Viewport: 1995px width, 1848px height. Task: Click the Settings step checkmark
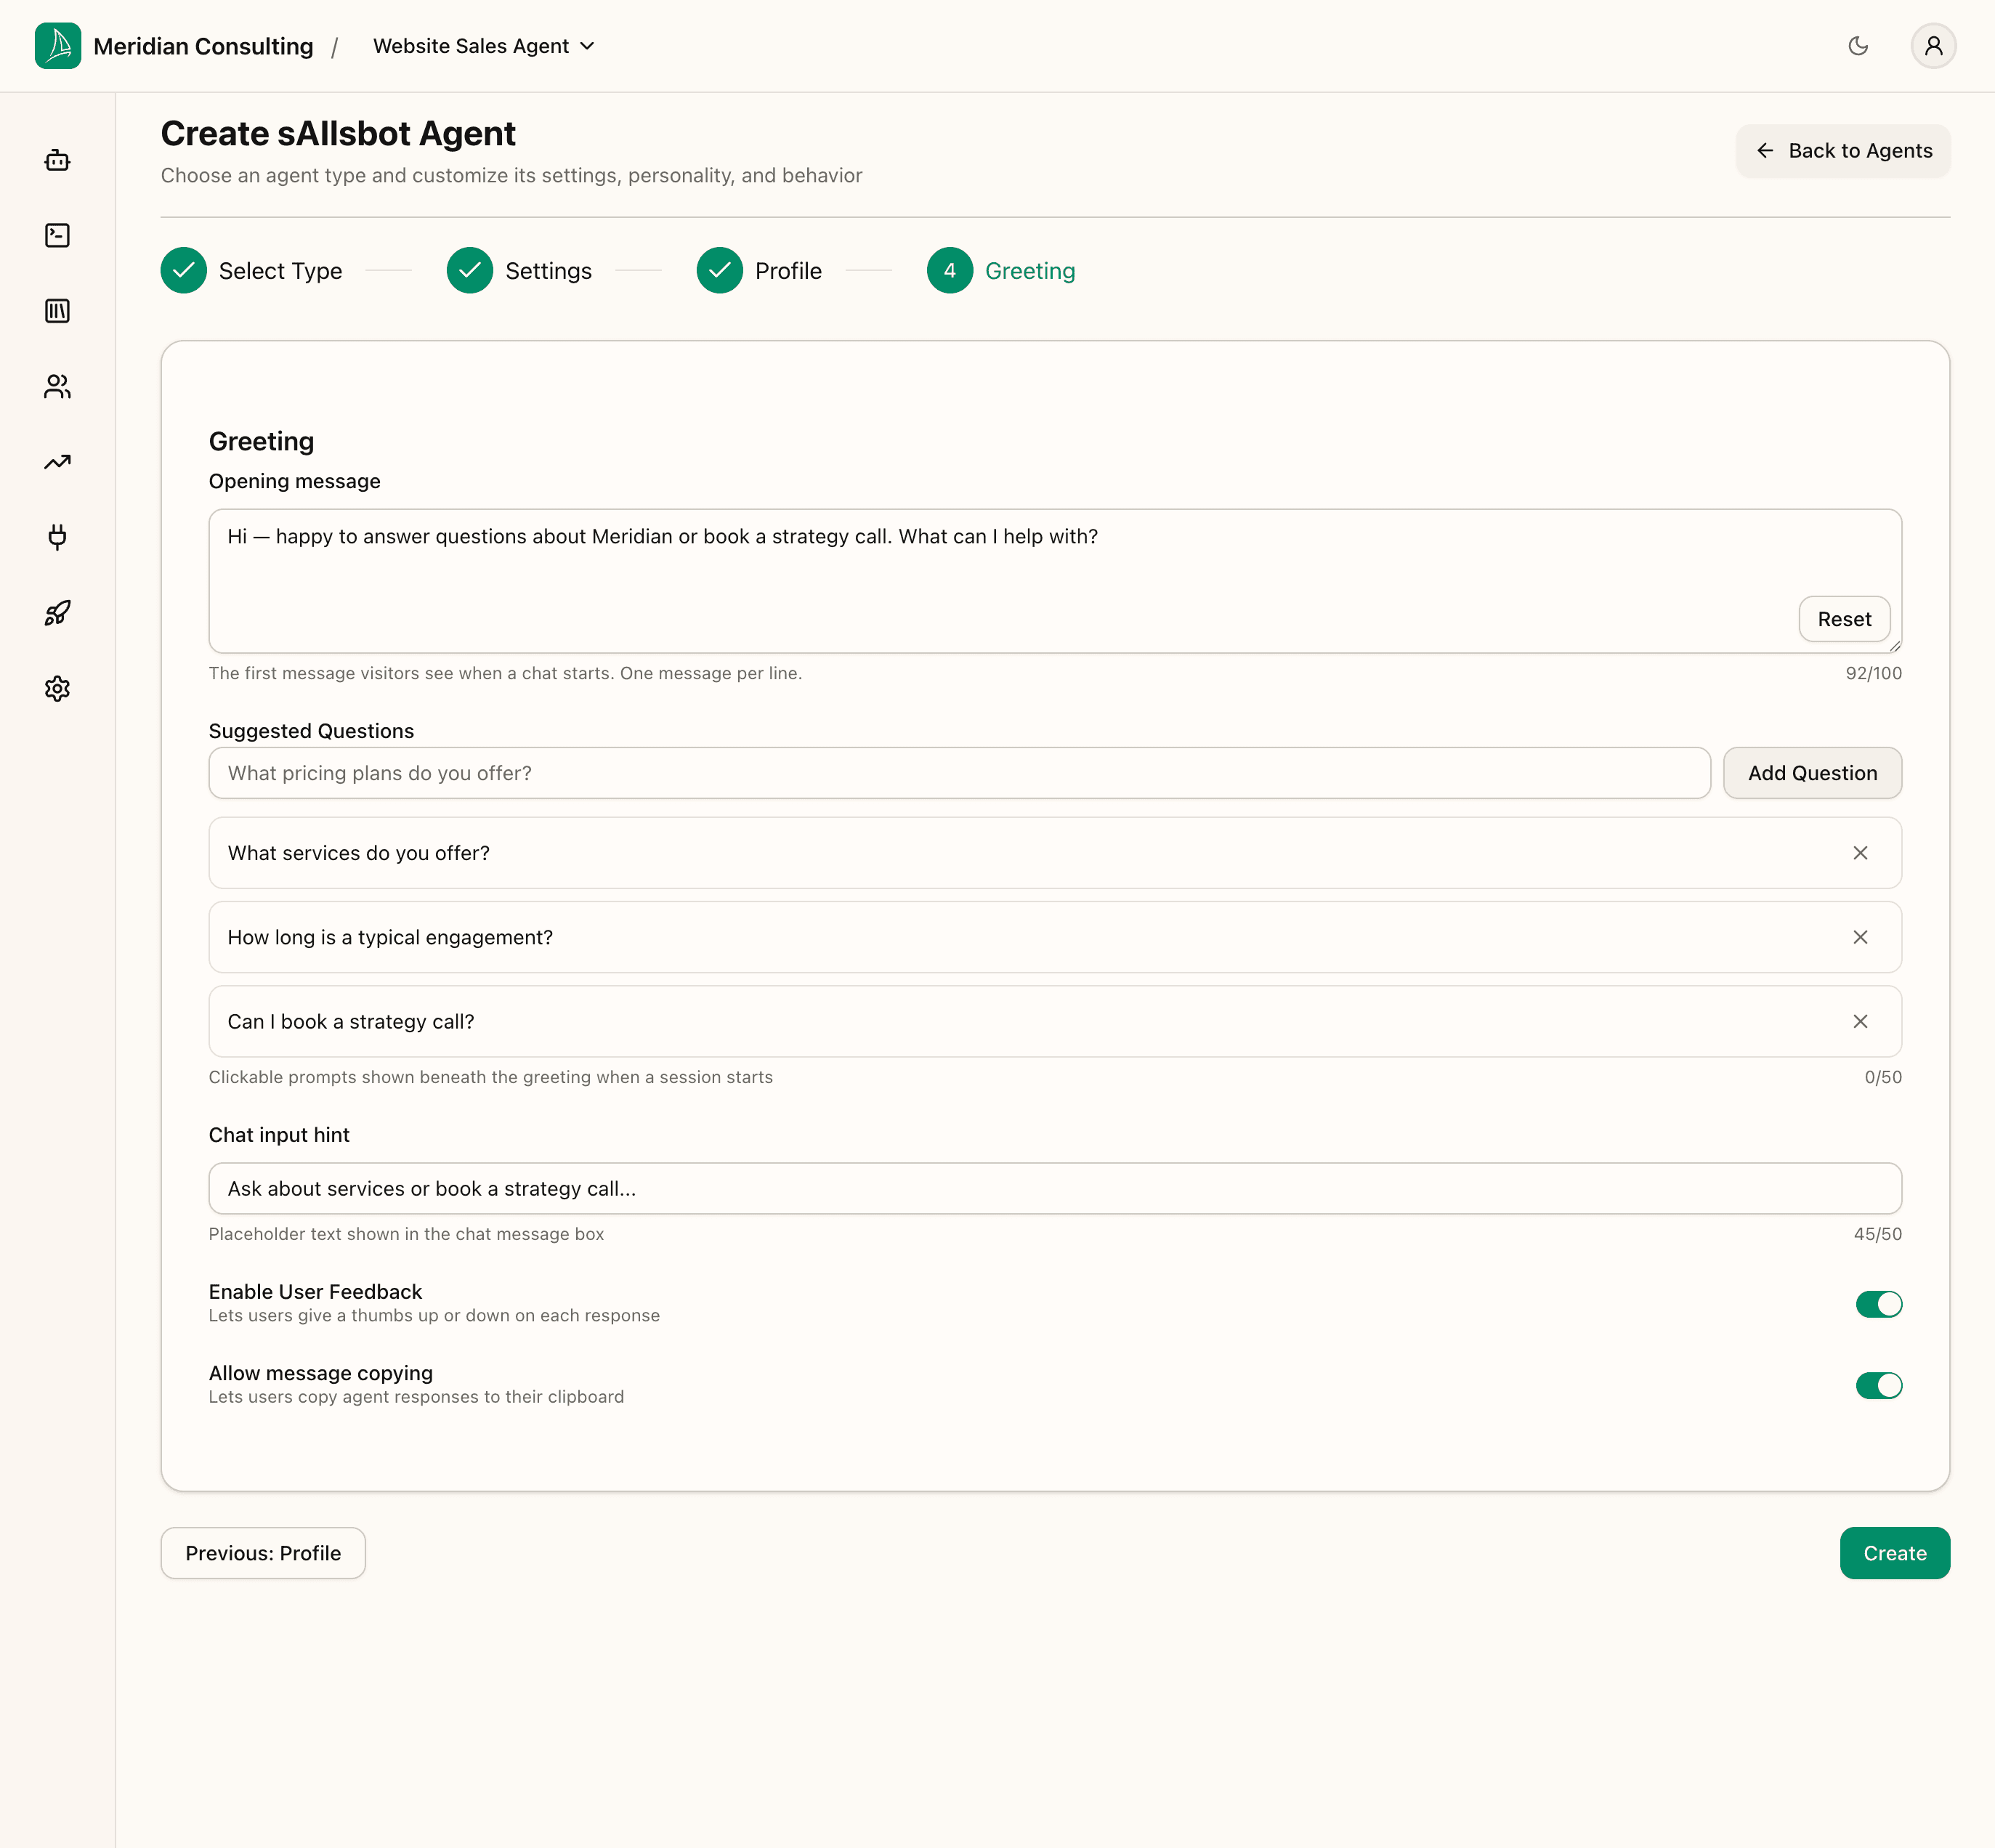[x=470, y=270]
